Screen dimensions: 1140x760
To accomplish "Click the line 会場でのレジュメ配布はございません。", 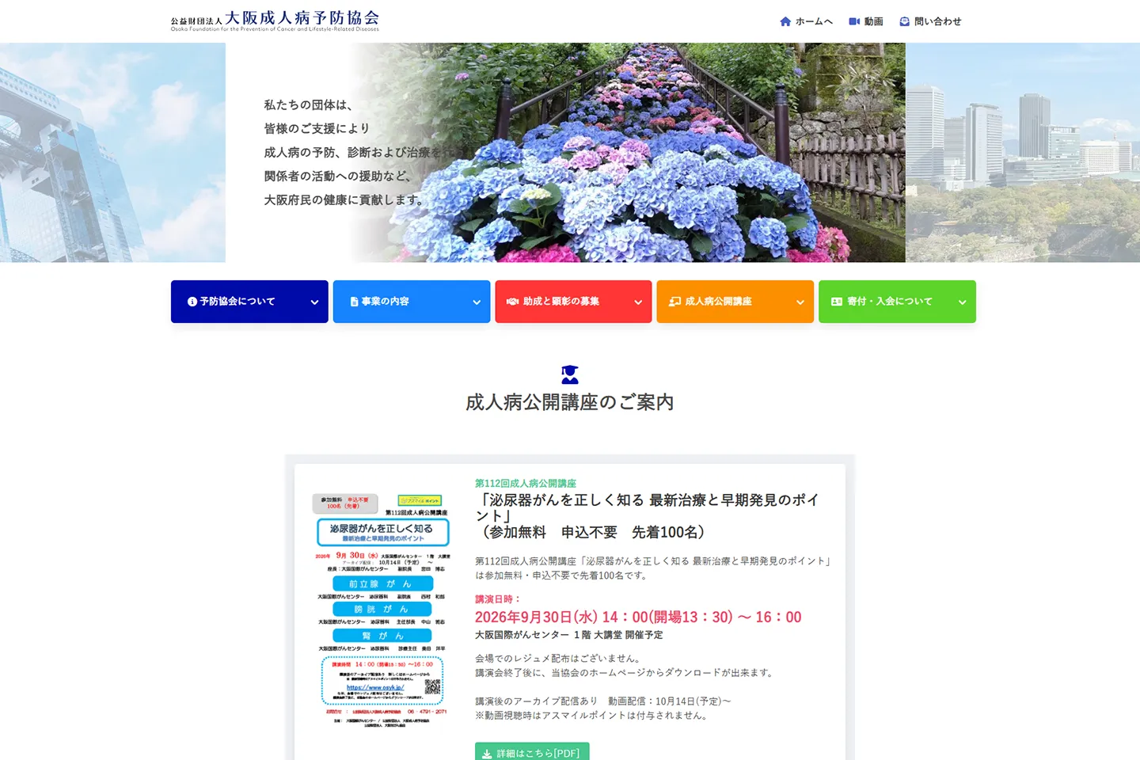I will point(560,659).
